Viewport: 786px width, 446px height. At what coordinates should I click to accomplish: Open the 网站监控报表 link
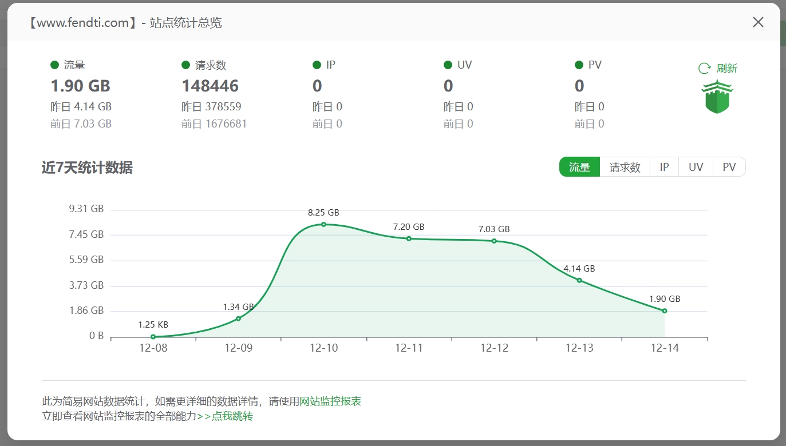pyautogui.click(x=331, y=401)
